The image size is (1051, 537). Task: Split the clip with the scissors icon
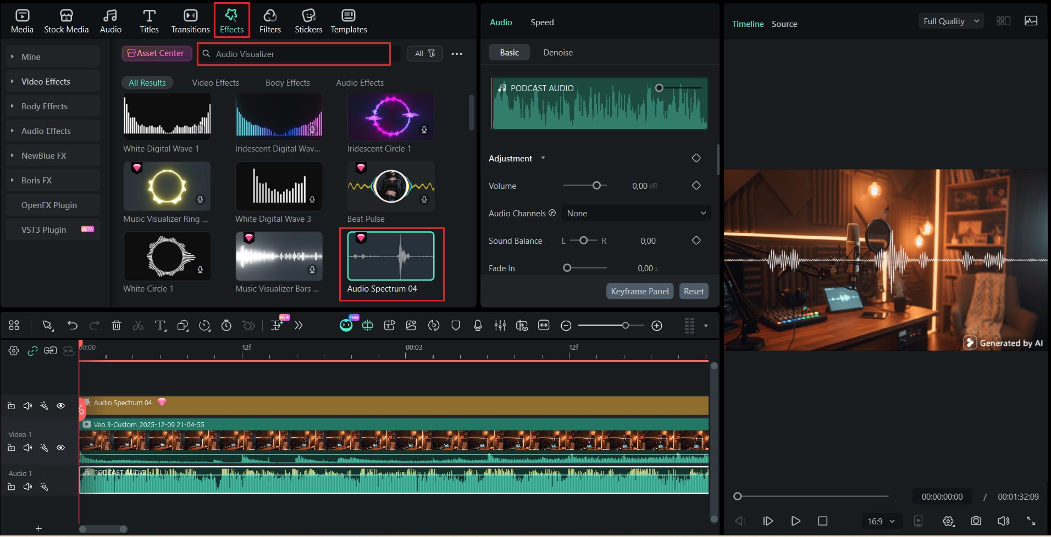click(x=138, y=325)
